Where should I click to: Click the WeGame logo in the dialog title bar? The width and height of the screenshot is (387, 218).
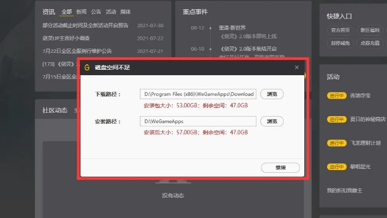[x=88, y=68]
